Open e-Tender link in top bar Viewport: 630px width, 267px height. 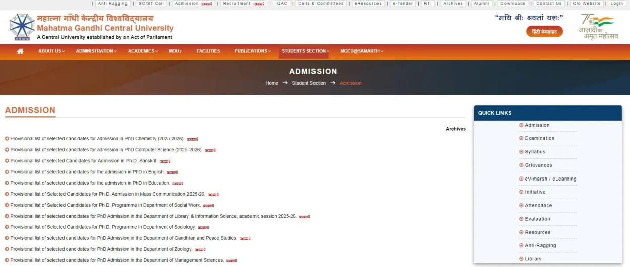pyautogui.click(x=402, y=4)
